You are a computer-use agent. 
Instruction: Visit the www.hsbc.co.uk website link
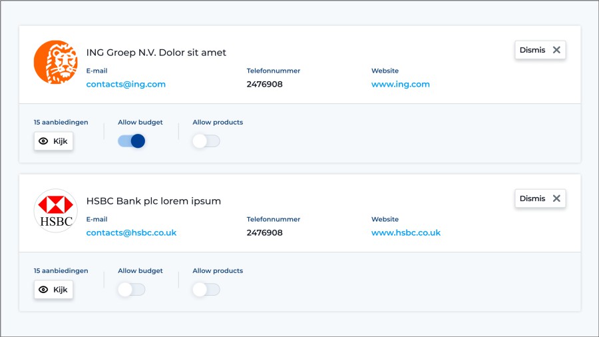coord(405,233)
